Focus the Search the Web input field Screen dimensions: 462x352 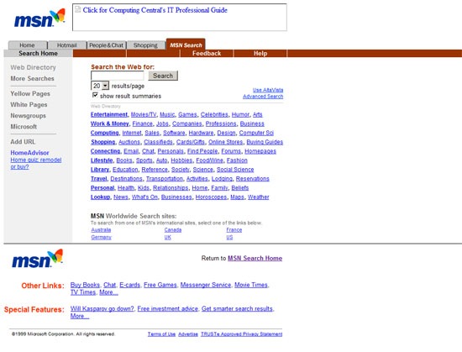point(118,76)
